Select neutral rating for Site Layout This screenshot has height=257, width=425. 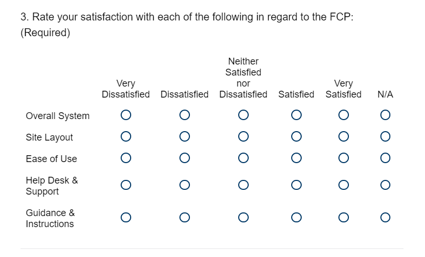[x=243, y=136]
